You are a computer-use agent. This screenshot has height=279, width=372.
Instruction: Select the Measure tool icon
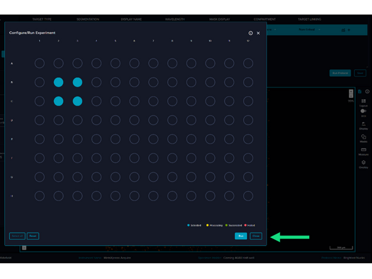(363, 151)
